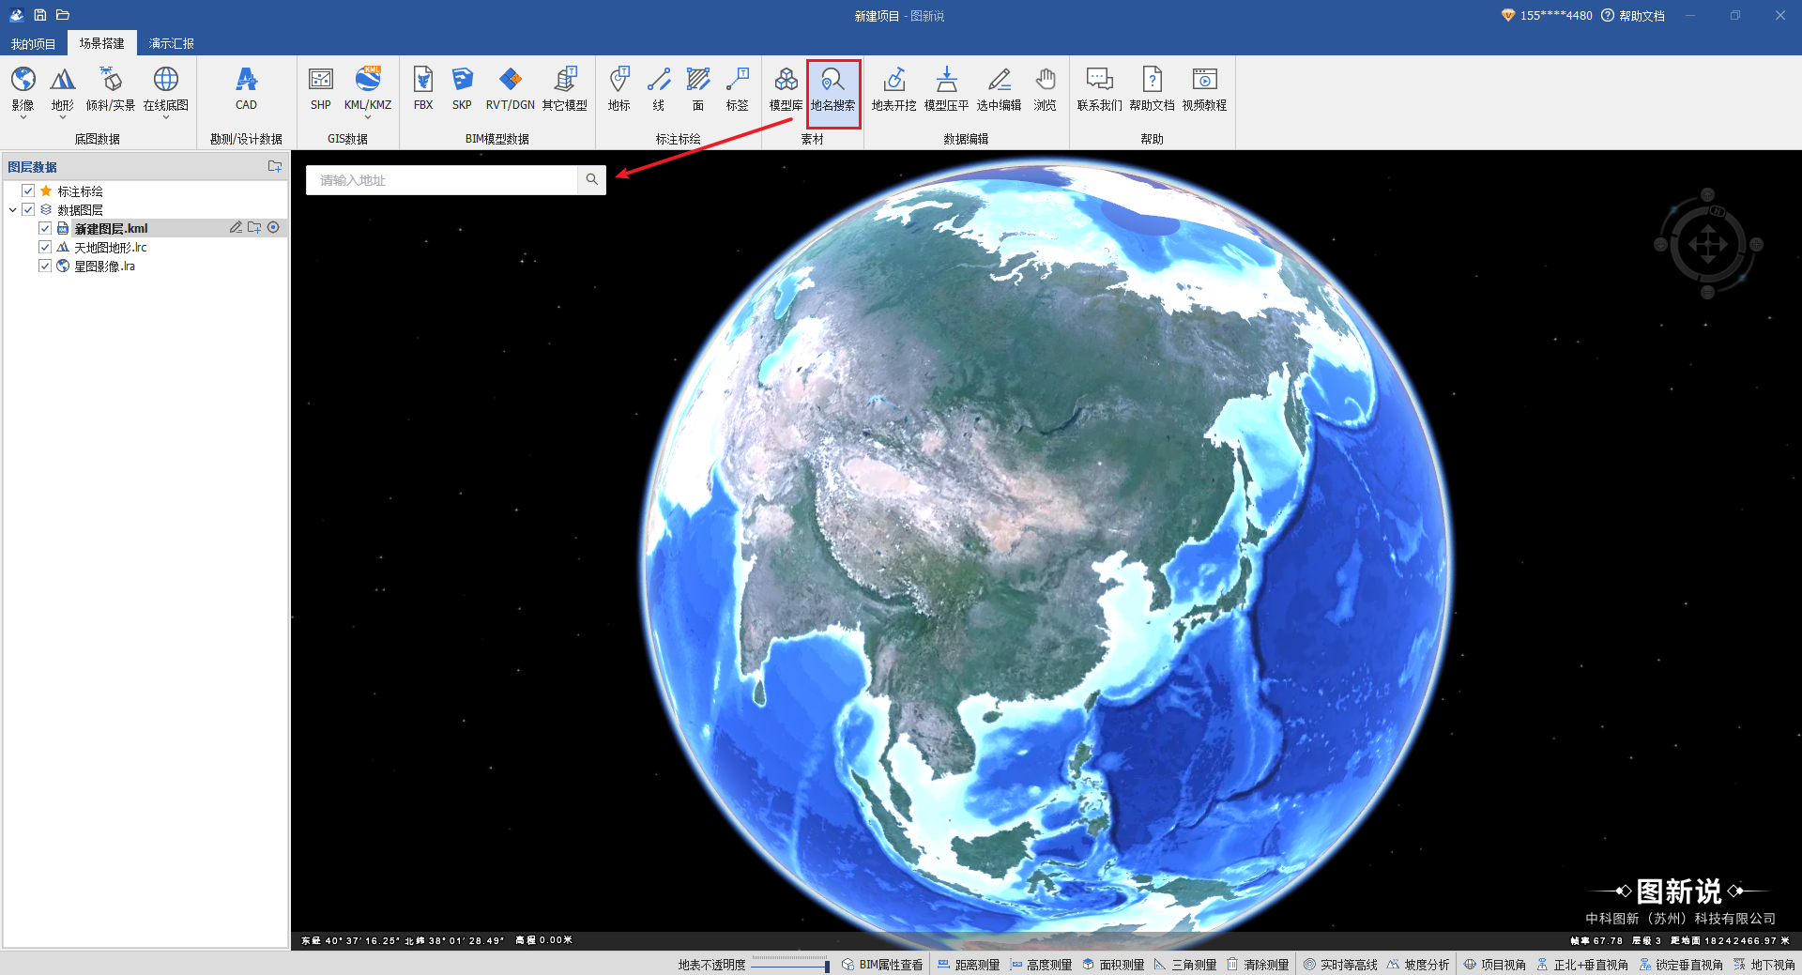1802x975 pixels.
Task: Uncheck the 标注标绘 layer checkbox
Action: tap(28, 190)
